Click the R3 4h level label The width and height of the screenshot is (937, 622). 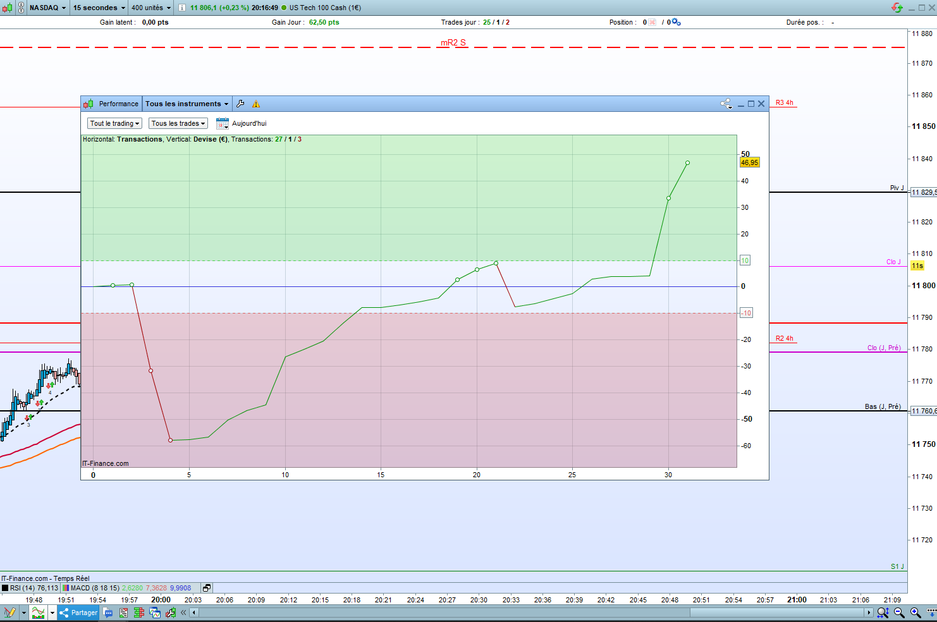click(785, 102)
